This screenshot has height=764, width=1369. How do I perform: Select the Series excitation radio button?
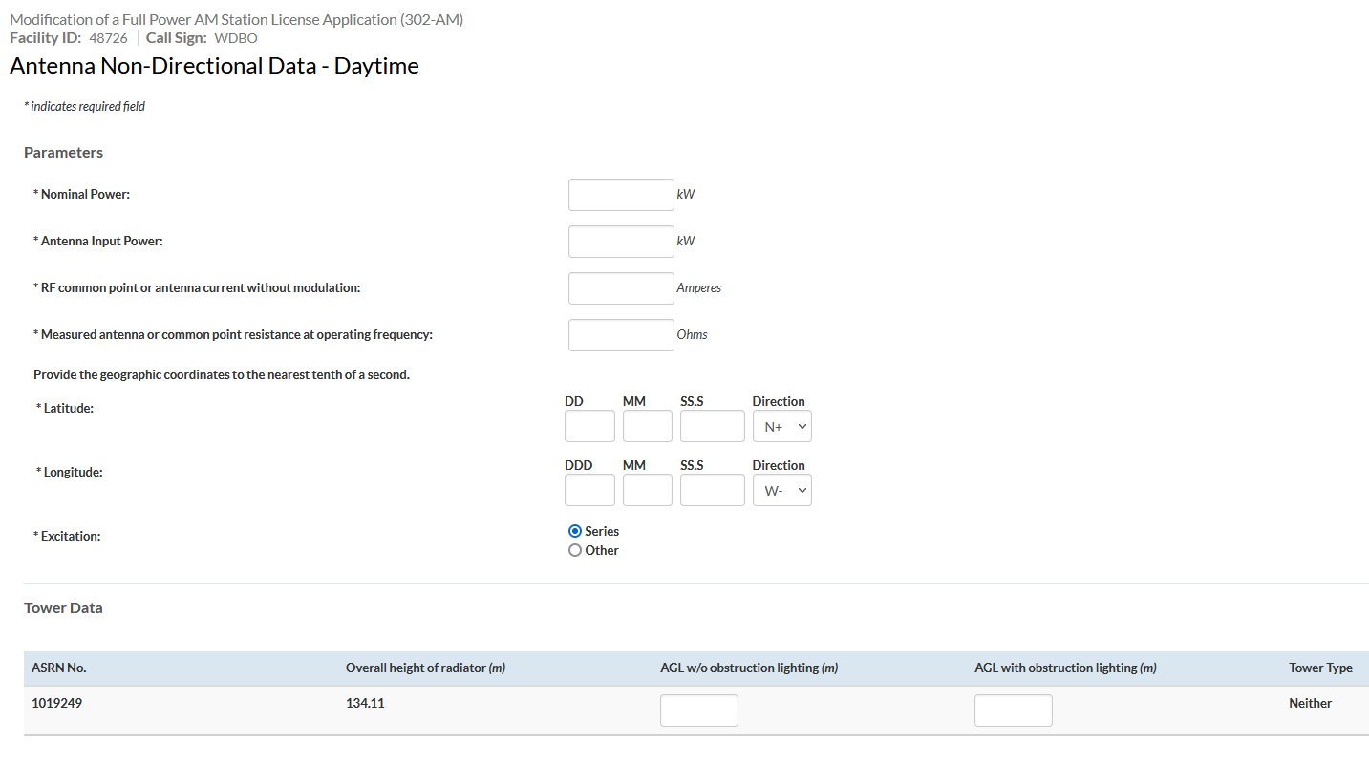pos(575,531)
